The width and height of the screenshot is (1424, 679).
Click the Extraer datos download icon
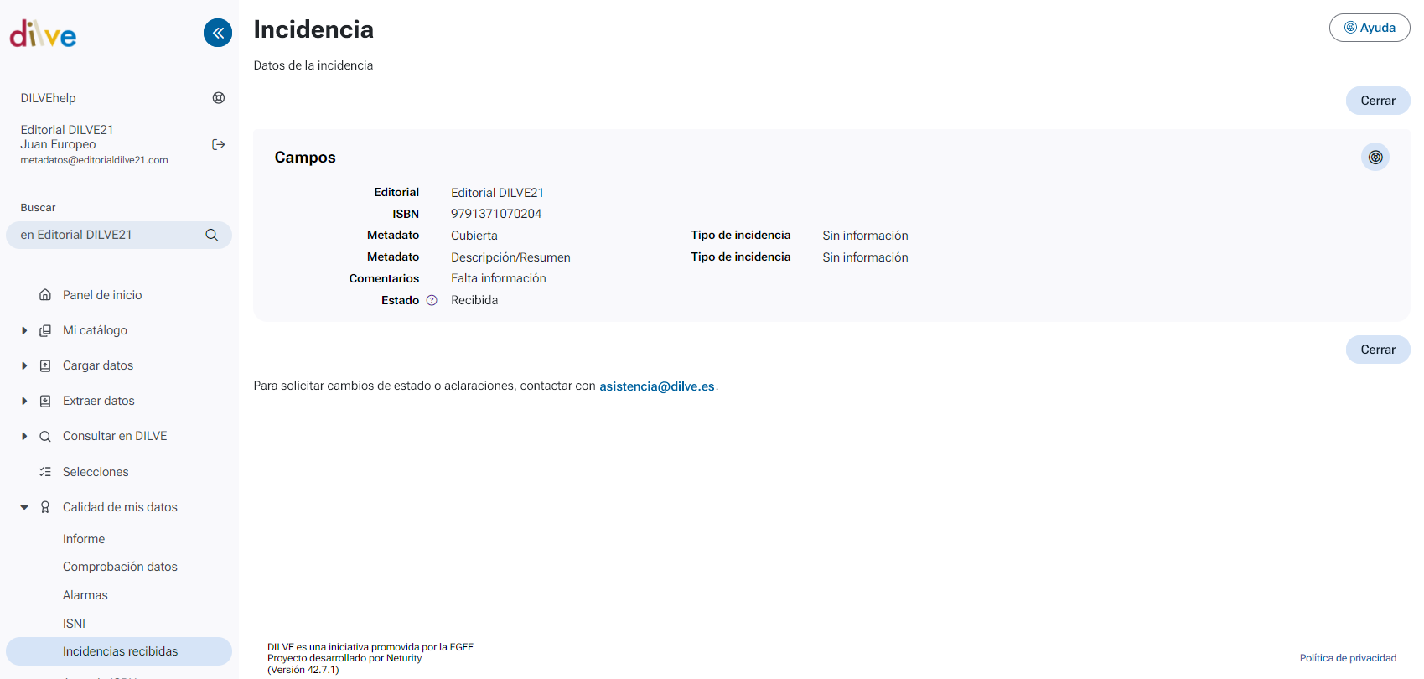pos(45,401)
